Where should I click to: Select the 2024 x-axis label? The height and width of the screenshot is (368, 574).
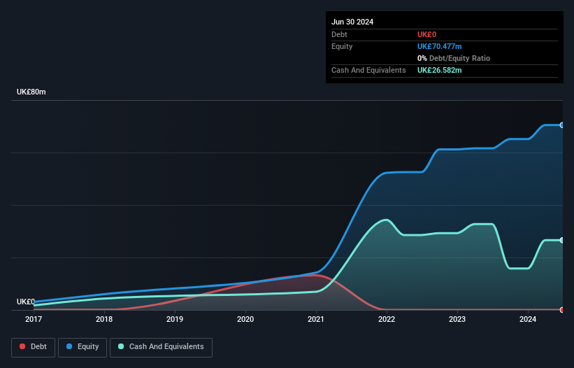pos(528,319)
